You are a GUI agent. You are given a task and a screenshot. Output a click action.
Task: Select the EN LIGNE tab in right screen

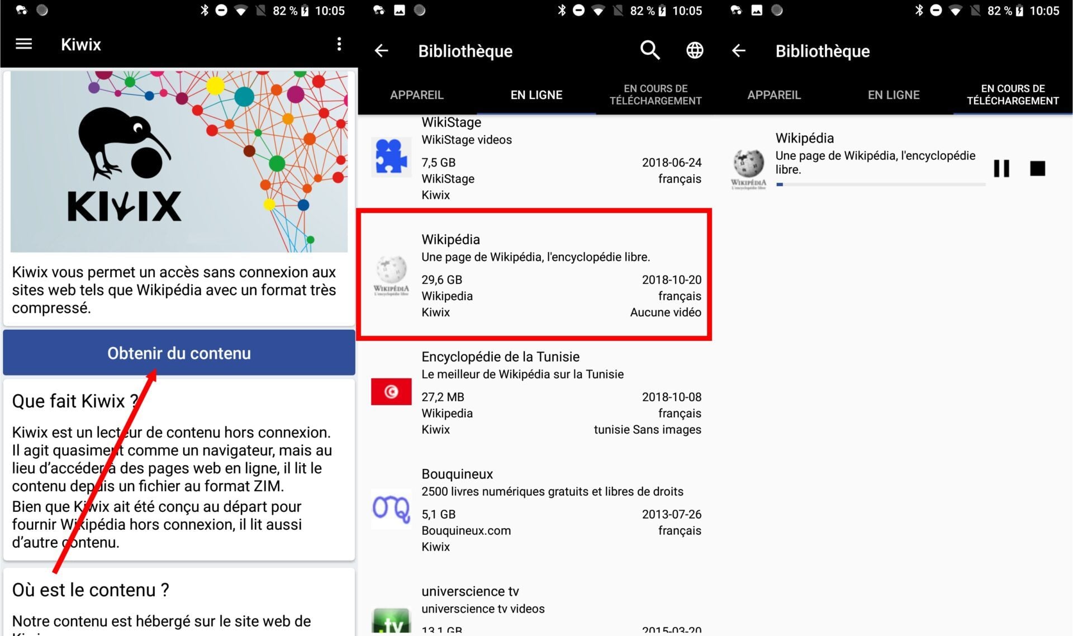[893, 95]
